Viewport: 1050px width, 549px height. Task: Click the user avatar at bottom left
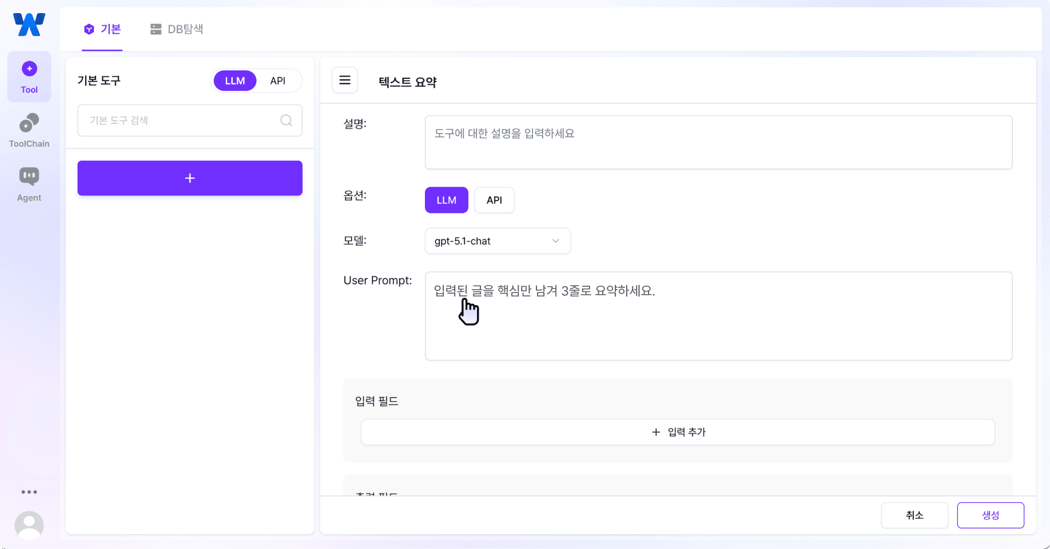click(29, 525)
